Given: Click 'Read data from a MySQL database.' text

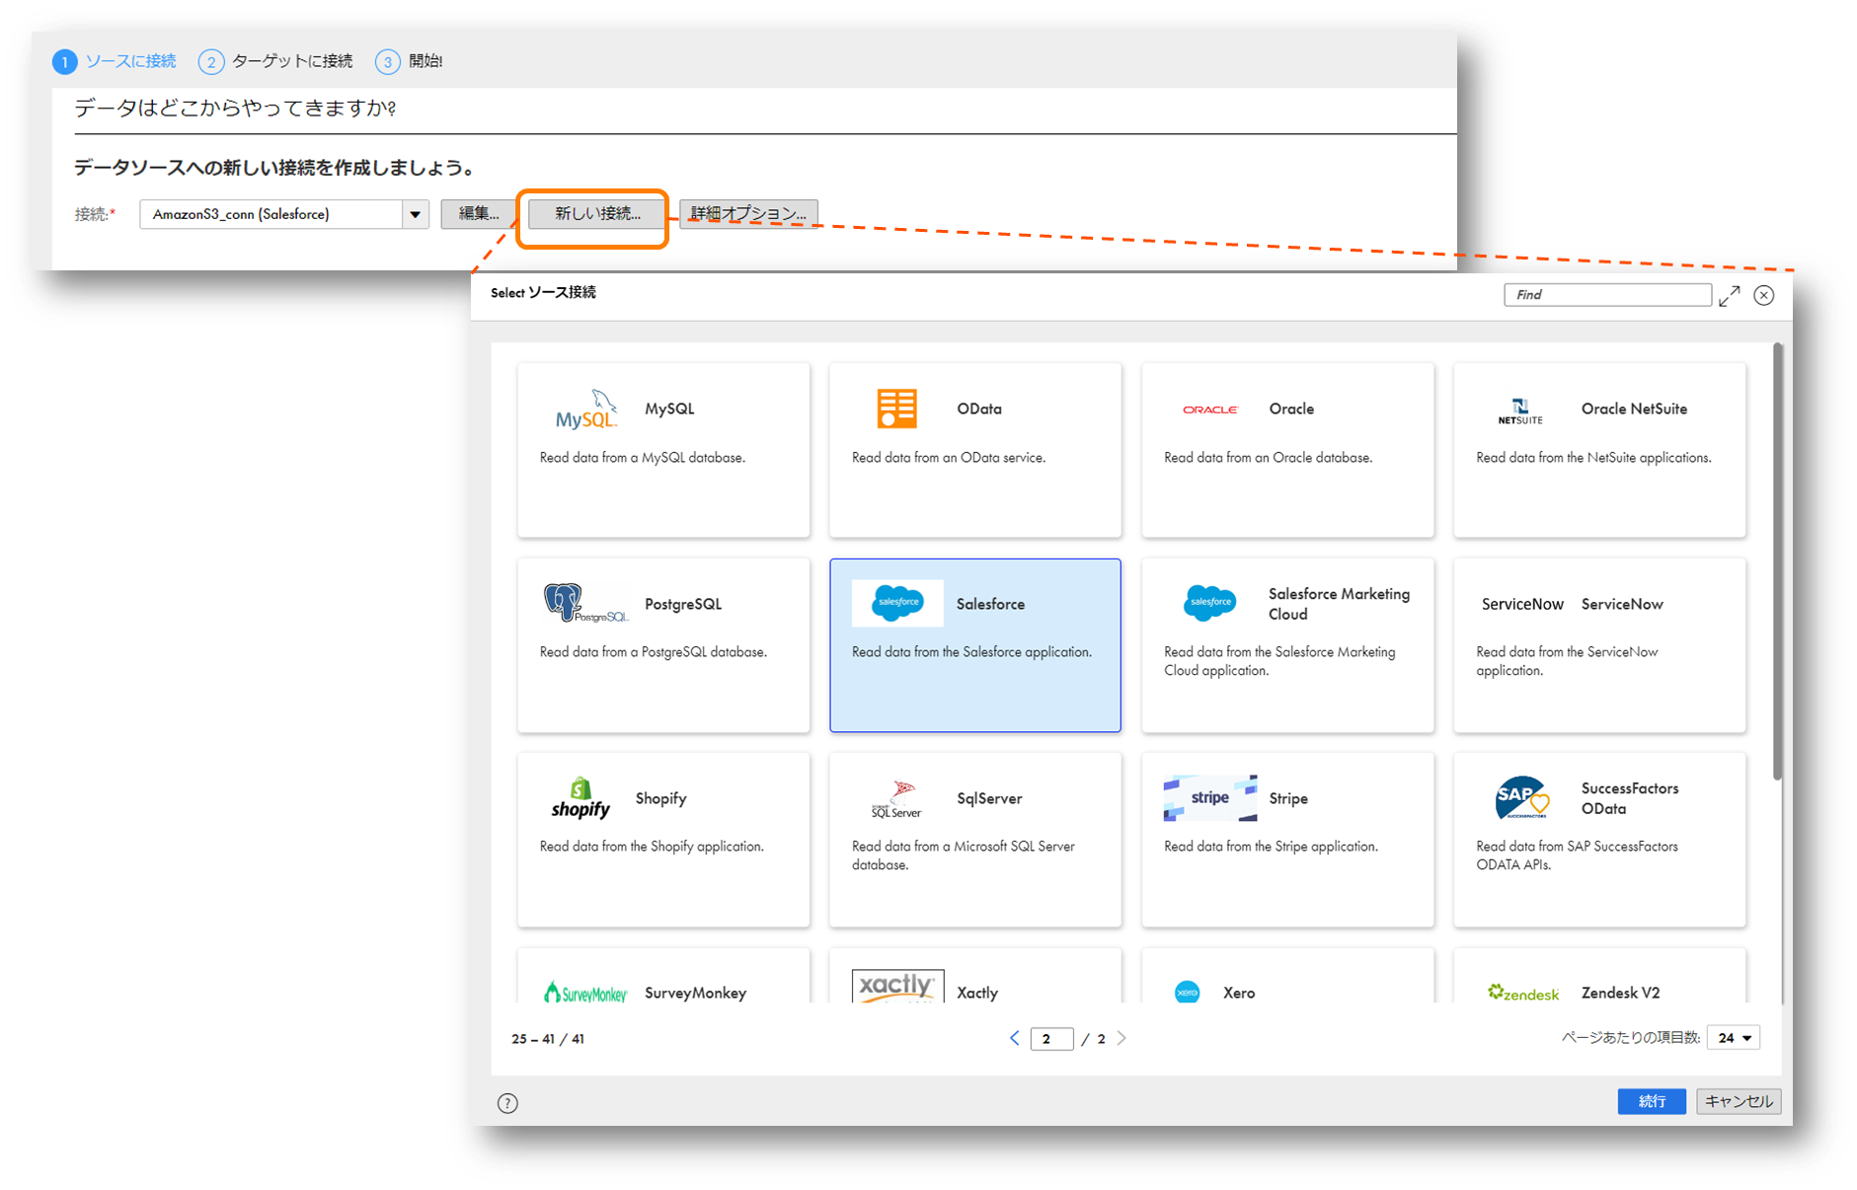Looking at the screenshot, I should [643, 458].
